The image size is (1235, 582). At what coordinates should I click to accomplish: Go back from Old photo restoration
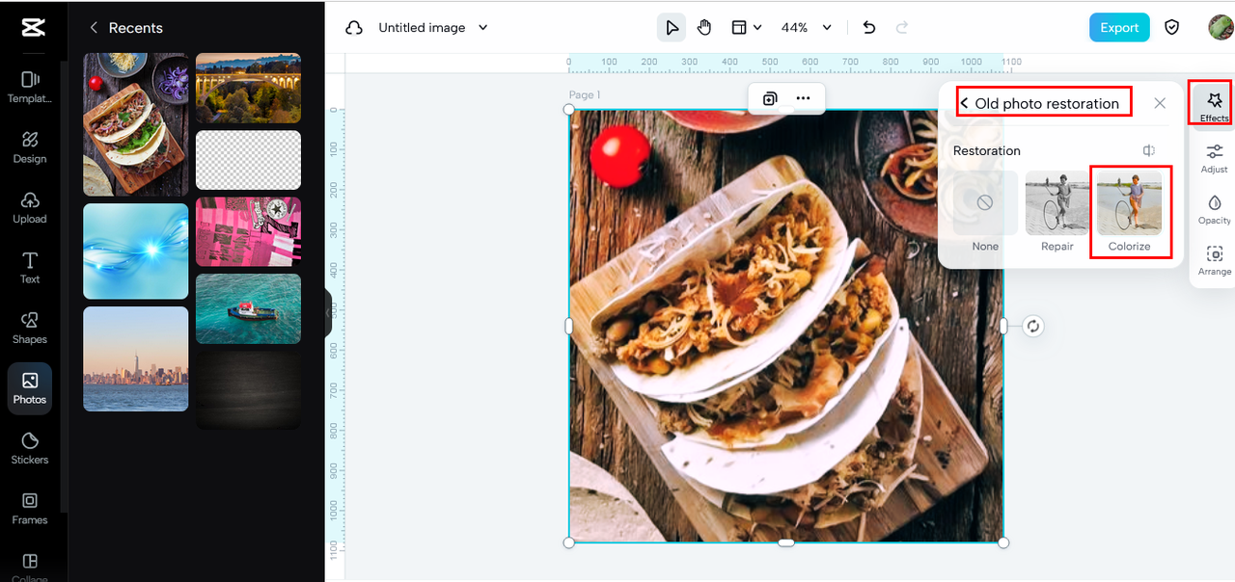pyautogui.click(x=964, y=103)
